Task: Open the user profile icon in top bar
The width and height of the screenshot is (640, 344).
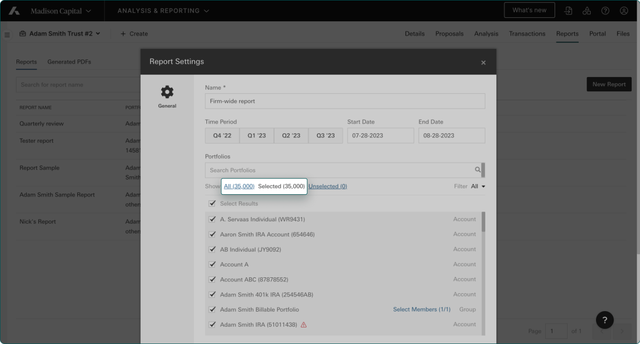Action: click(624, 11)
